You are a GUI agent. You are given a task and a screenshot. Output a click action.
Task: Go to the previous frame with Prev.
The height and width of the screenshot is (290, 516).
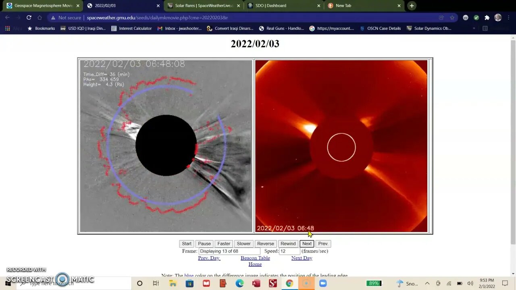coord(323,244)
